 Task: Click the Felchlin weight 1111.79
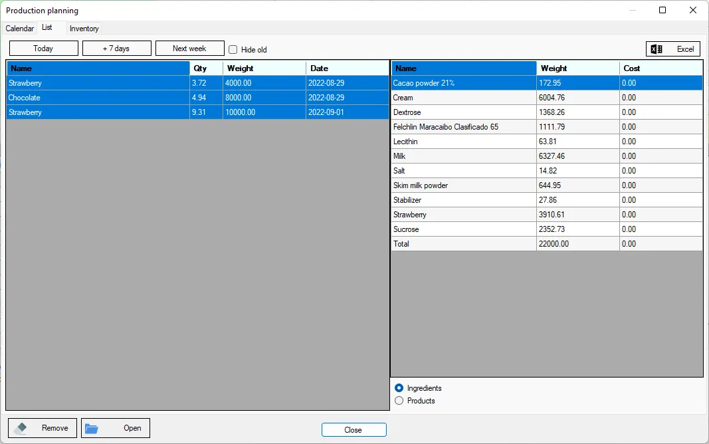coord(578,127)
